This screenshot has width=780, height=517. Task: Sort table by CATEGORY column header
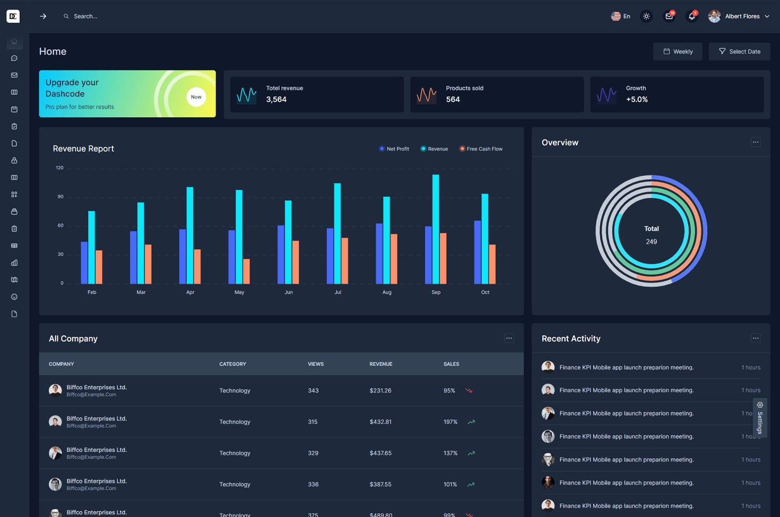click(x=233, y=364)
